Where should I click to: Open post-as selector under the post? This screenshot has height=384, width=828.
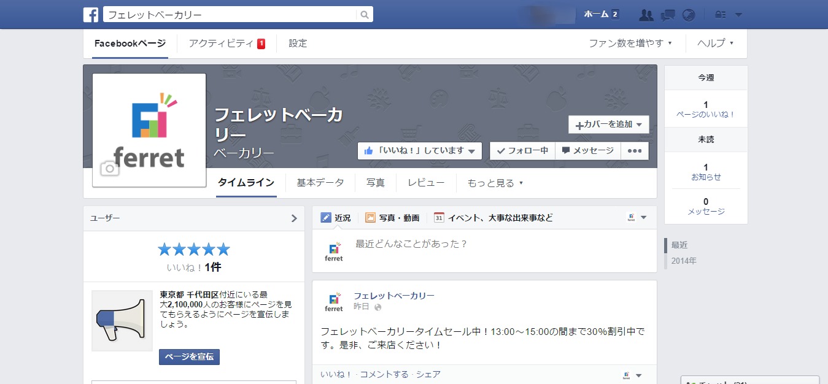click(632, 375)
